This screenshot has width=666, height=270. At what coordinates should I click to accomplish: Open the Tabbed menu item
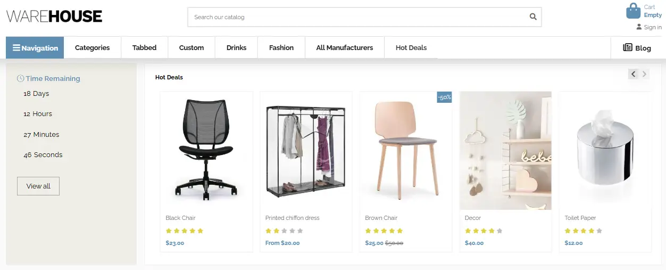click(x=144, y=47)
